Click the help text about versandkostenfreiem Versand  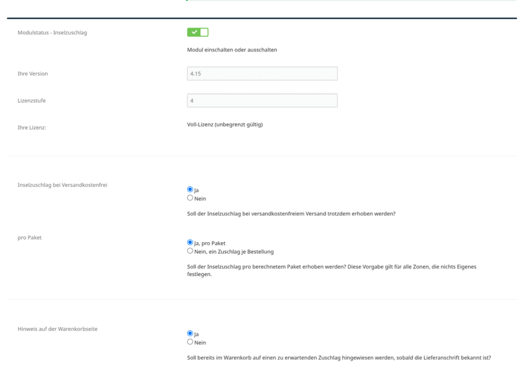[291, 214]
